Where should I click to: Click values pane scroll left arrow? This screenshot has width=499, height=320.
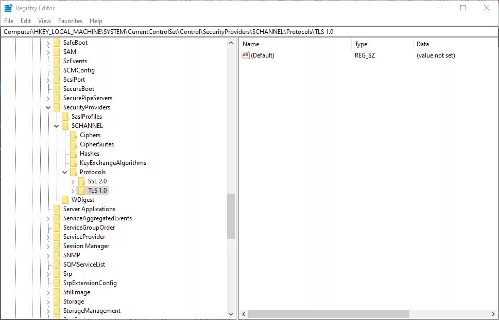pos(244,314)
